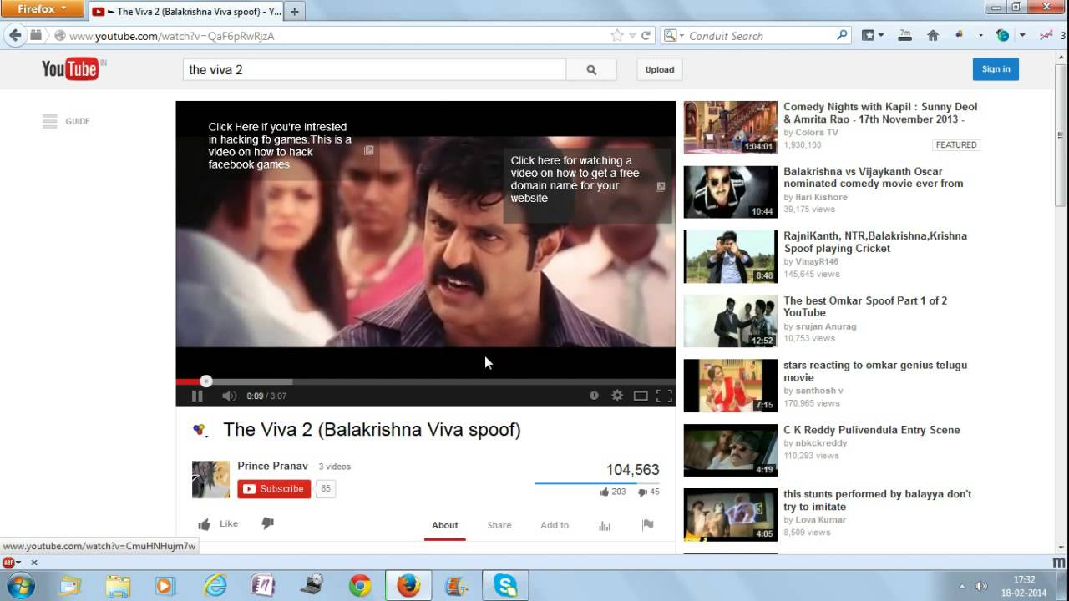Select the About tab

tap(444, 525)
